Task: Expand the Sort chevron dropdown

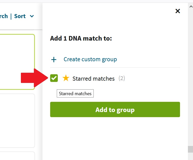Action: tap(32, 16)
